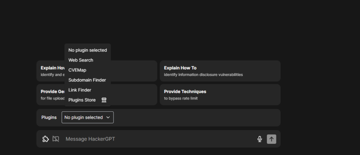This screenshot has width=360, height=155.
Task: Toggle the crossed-out image retrieval icon
Action: pos(56,139)
